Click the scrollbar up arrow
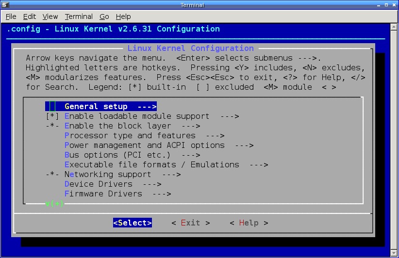 tap(394, 27)
